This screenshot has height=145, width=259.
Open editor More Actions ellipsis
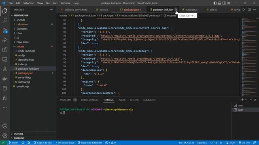pos(255,10)
